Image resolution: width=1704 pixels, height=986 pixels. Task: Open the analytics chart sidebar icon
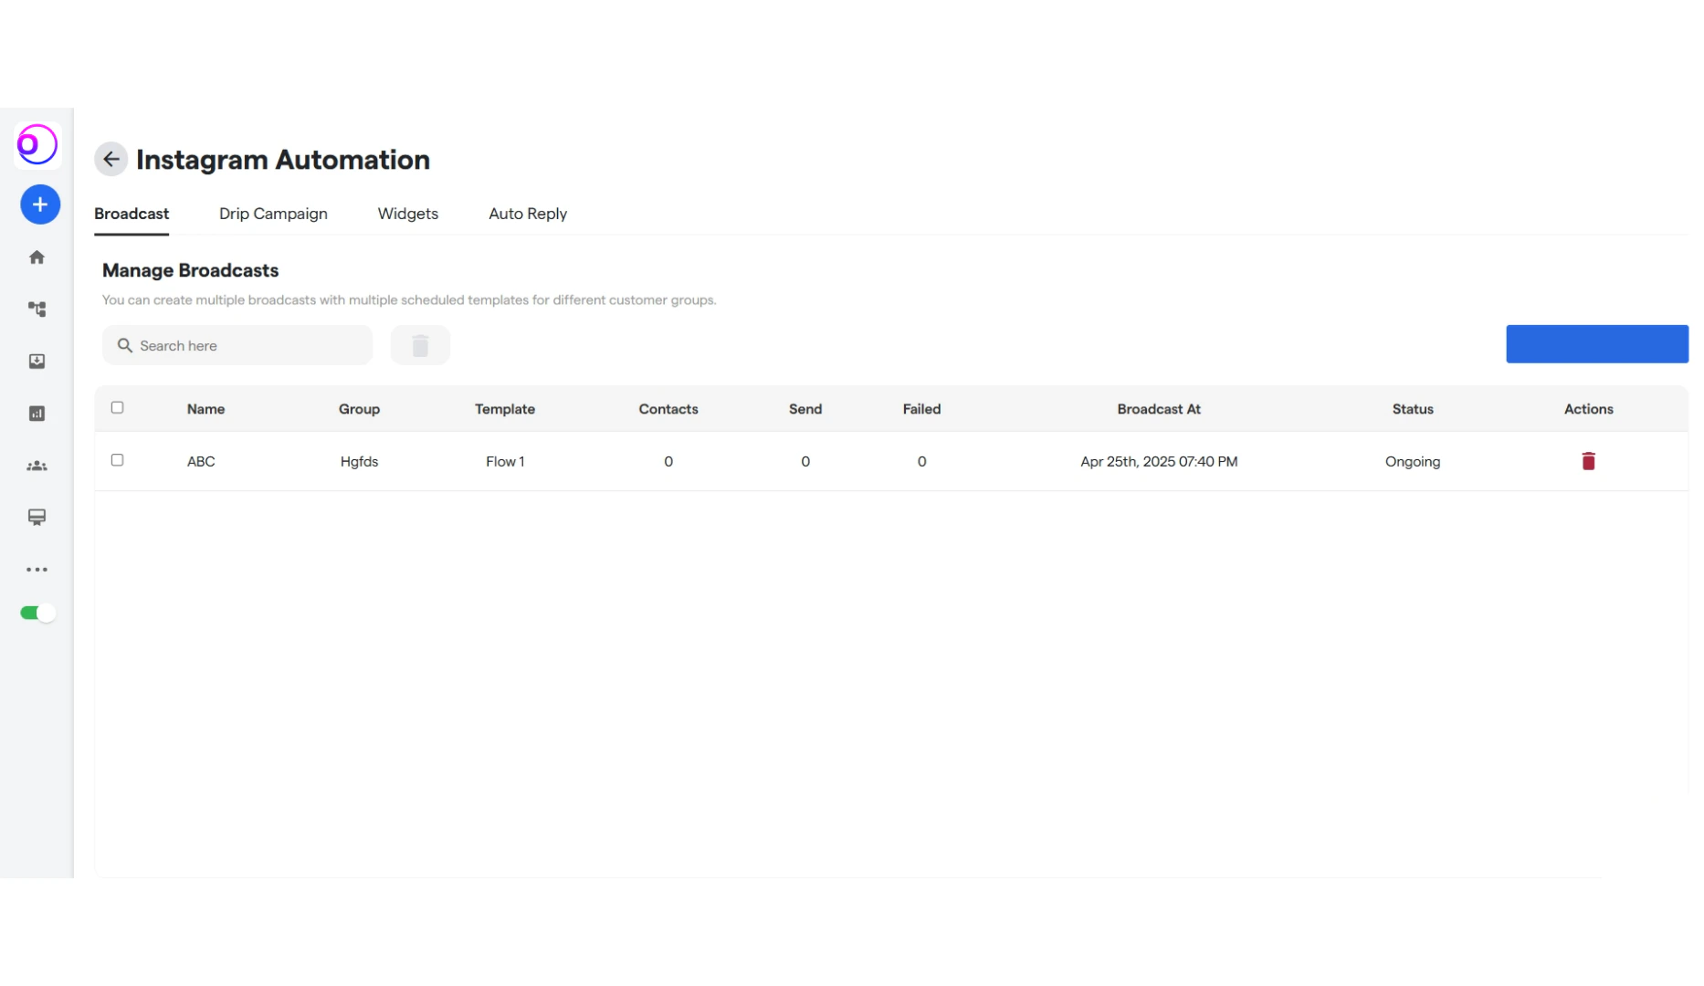37,414
